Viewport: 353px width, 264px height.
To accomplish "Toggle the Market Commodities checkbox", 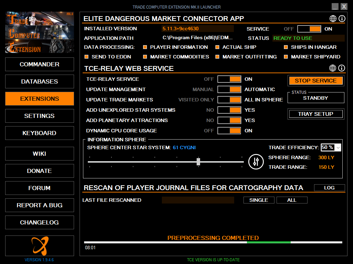I will pos(145,57).
